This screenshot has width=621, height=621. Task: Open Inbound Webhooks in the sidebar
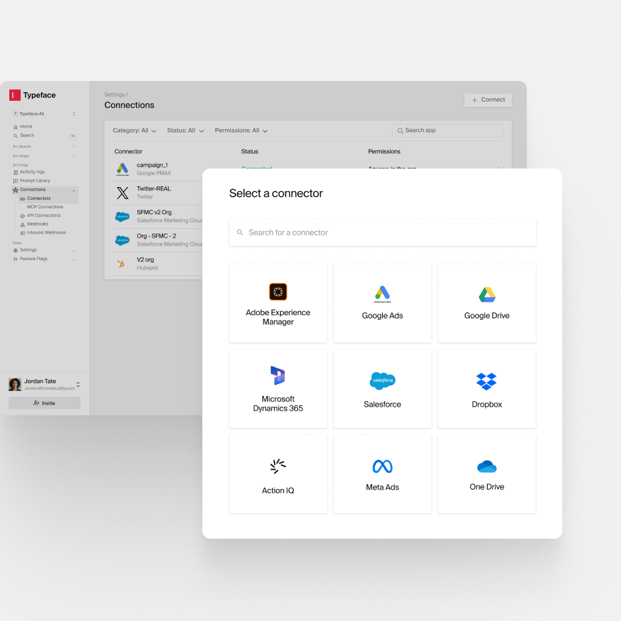pyautogui.click(x=46, y=233)
